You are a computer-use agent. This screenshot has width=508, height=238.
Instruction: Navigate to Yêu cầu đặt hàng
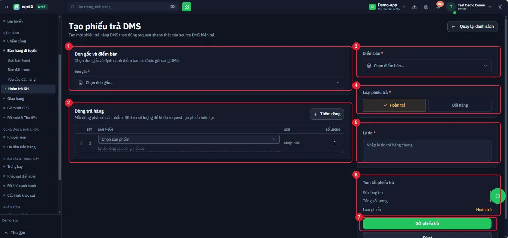pyautogui.click(x=21, y=79)
